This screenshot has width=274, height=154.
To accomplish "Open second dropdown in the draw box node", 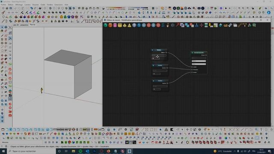I will pos(199,64).
